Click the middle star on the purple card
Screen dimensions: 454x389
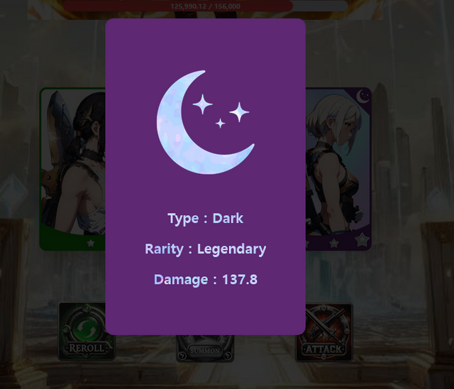click(334, 243)
